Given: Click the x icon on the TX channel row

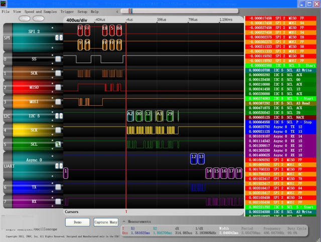Looking at the screenshot, I should click(52, 183).
